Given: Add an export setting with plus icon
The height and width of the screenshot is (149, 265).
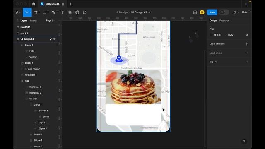Looking at the screenshot, I should coord(247,62).
